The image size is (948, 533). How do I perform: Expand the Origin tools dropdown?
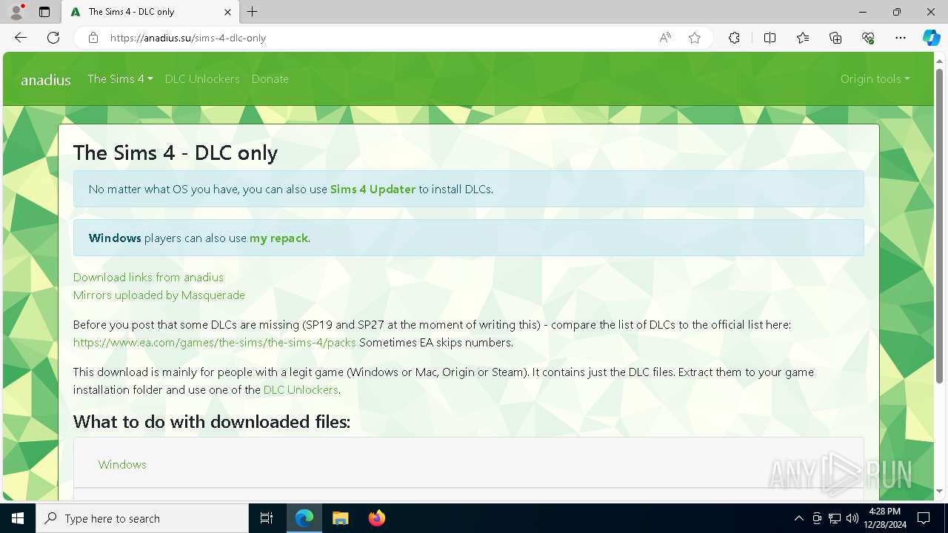pyautogui.click(x=875, y=78)
